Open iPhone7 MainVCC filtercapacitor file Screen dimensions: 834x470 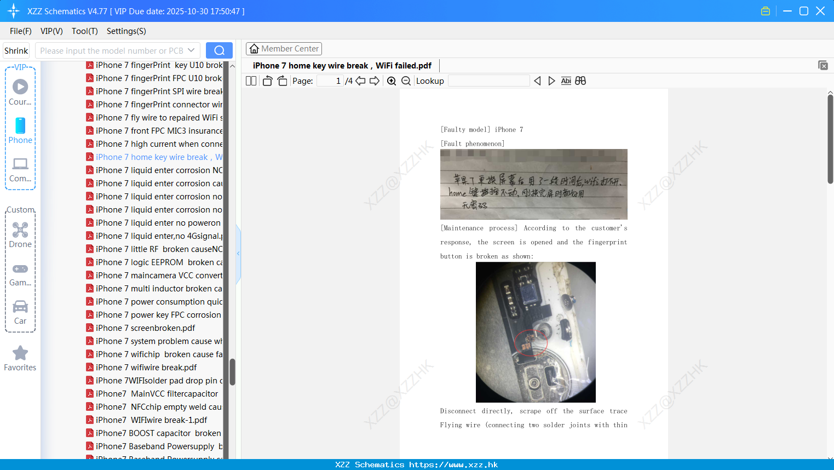[152, 394]
